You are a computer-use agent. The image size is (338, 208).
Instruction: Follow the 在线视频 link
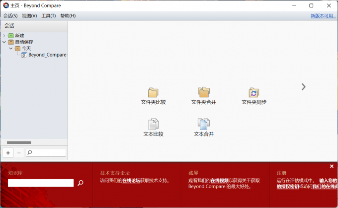click(x=219, y=180)
